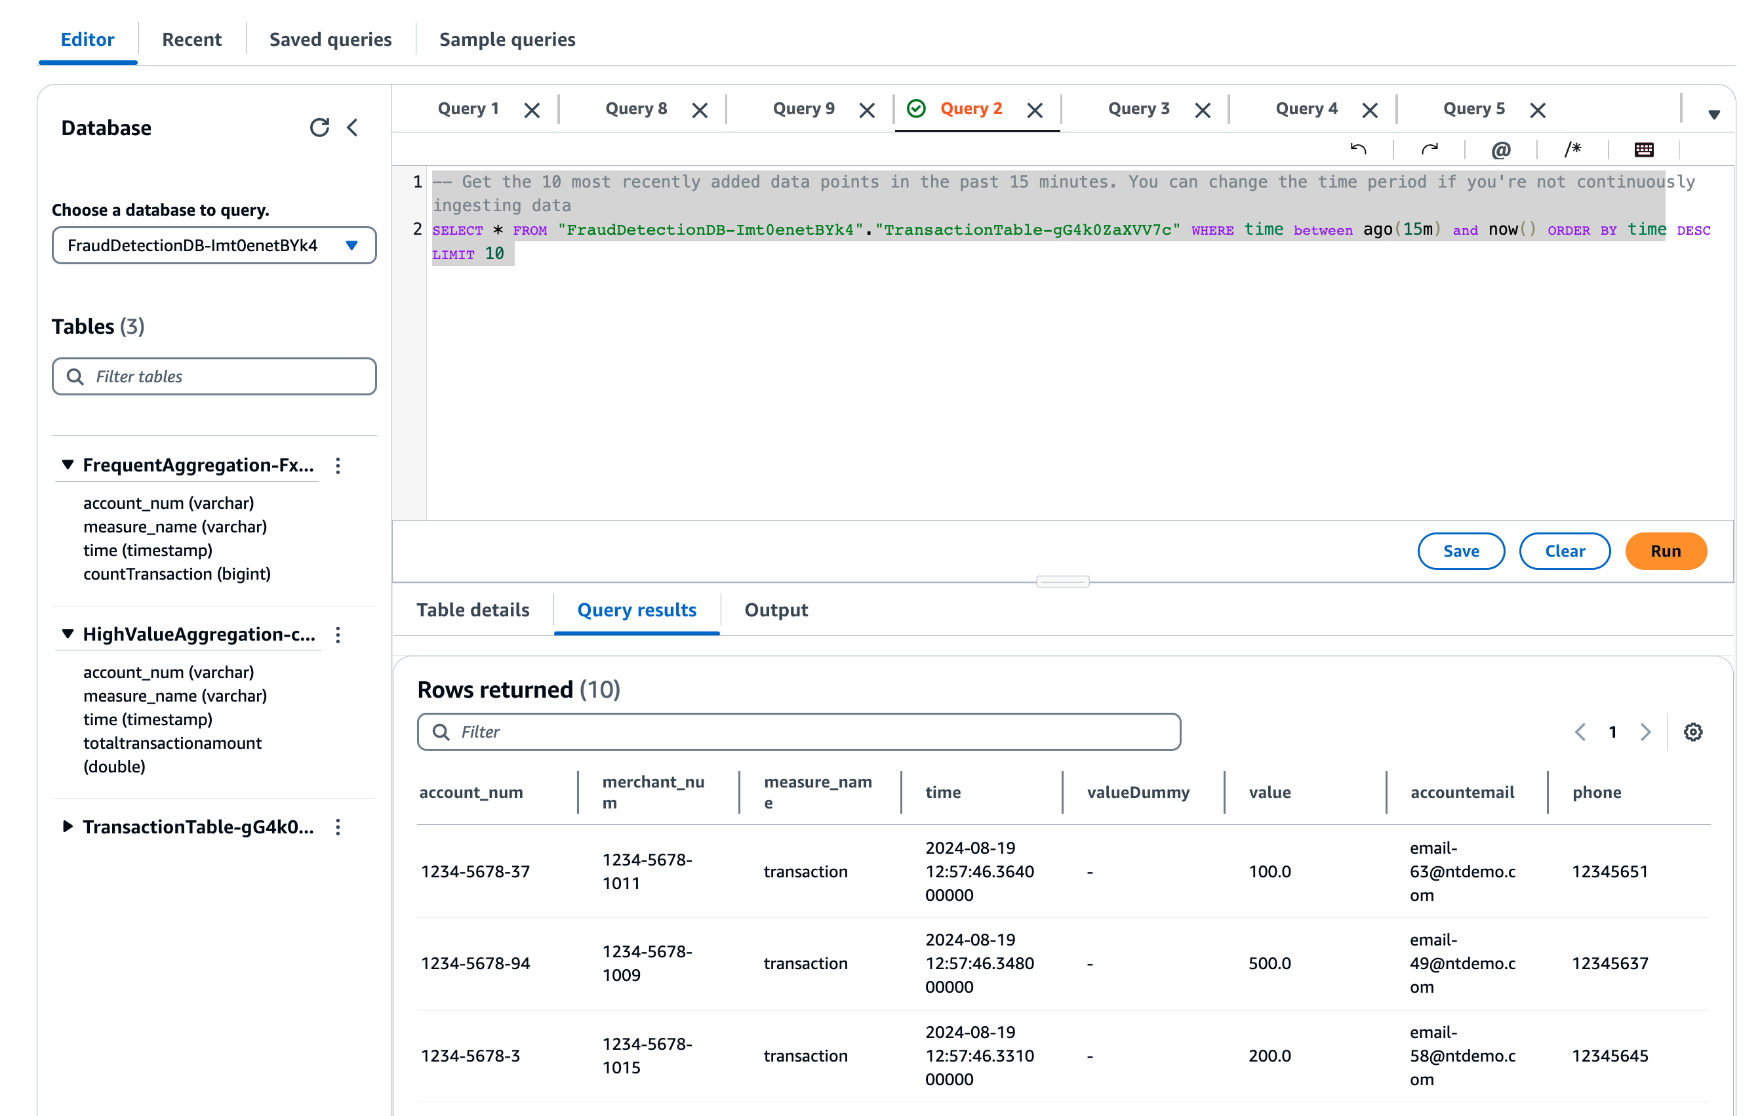The width and height of the screenshot is (1760, 1116).
Task: Click the orange Run button
Action: 1665,551
